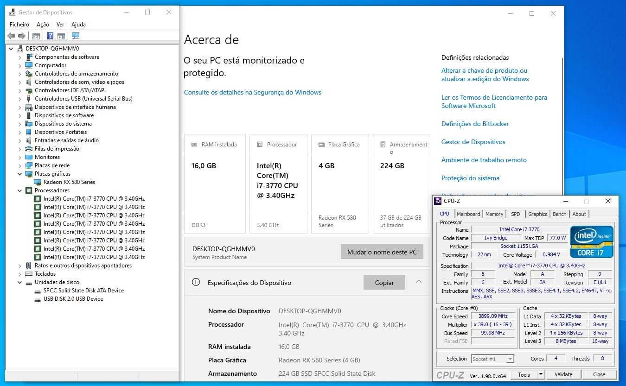Image resolution: width=626 pixels, height=386 pixels.
Task: Switch to the Bench tab in CPU-Z
Action: point(560,214)
